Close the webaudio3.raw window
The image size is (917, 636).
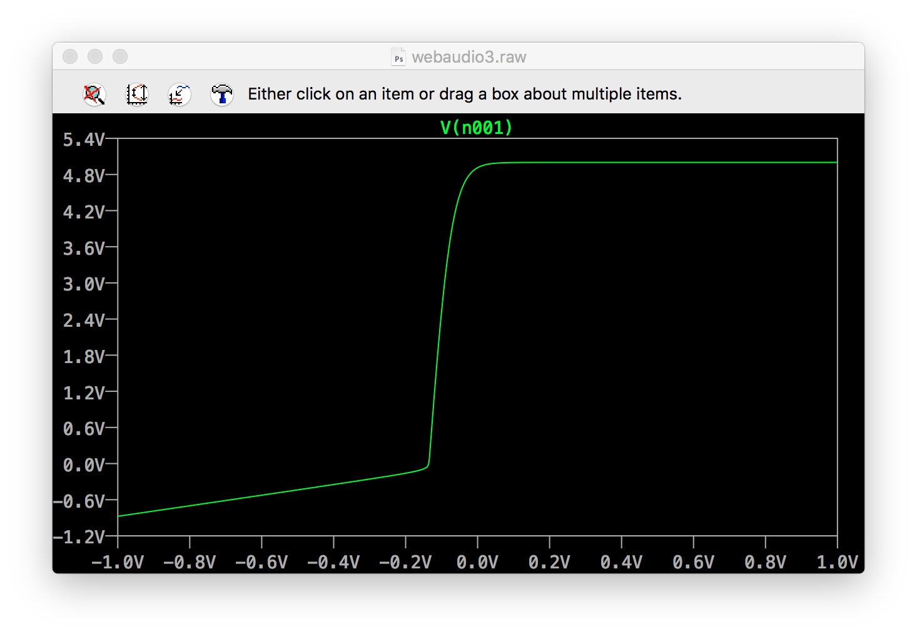pyautogui.click(x=70, y=56)
